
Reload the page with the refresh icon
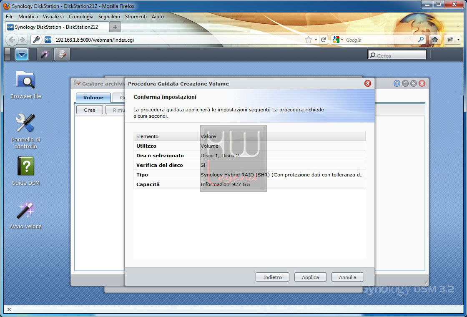tap(324, 40)
